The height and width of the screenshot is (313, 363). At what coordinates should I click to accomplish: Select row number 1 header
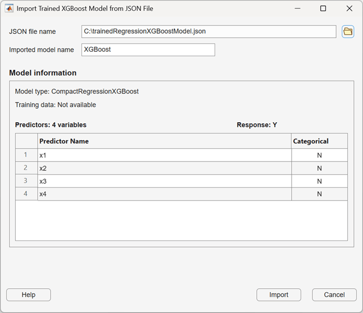point(26,155)
